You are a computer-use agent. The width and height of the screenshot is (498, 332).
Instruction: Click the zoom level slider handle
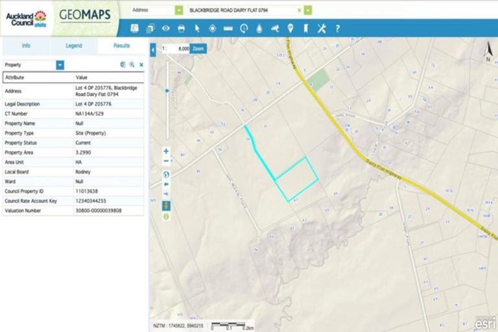tap(167, 91)
